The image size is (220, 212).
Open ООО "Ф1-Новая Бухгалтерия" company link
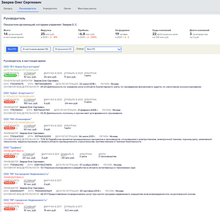point(22,67)
